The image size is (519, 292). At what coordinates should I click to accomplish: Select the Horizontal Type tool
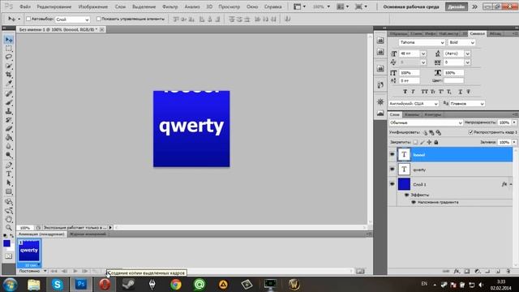tap(9, 174)
